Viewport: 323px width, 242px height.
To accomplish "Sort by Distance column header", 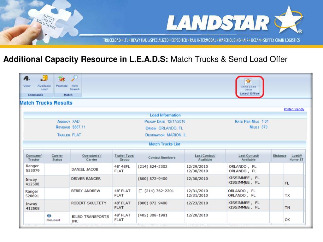I will coord(279,156).
